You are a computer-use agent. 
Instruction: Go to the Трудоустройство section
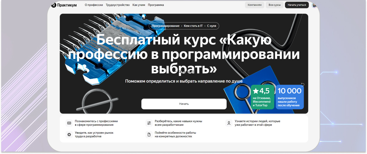(x=118, y=5)
